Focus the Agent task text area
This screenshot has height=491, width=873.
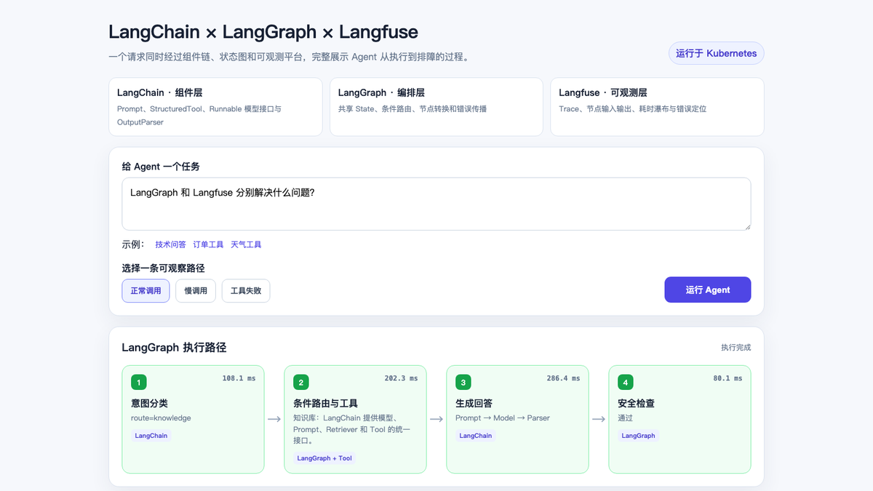coord(436,204)
